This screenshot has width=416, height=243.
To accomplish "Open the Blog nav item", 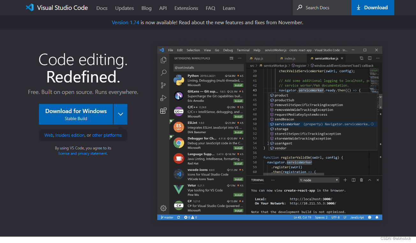I will (146, 8).
